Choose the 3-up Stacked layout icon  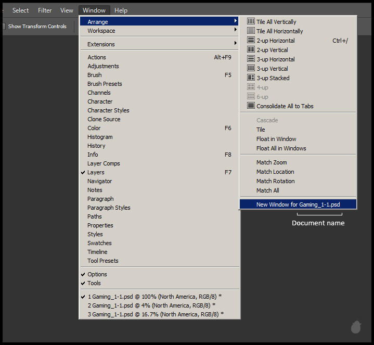coord(251,78)
